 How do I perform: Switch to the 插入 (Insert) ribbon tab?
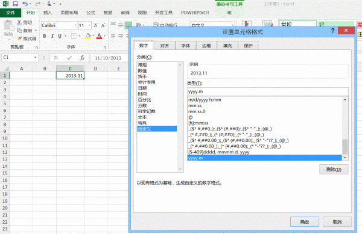[48, 13]
